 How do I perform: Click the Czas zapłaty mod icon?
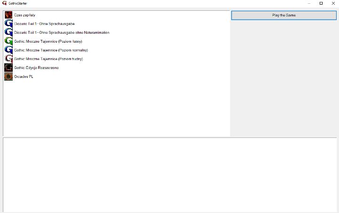coord(8,15)
